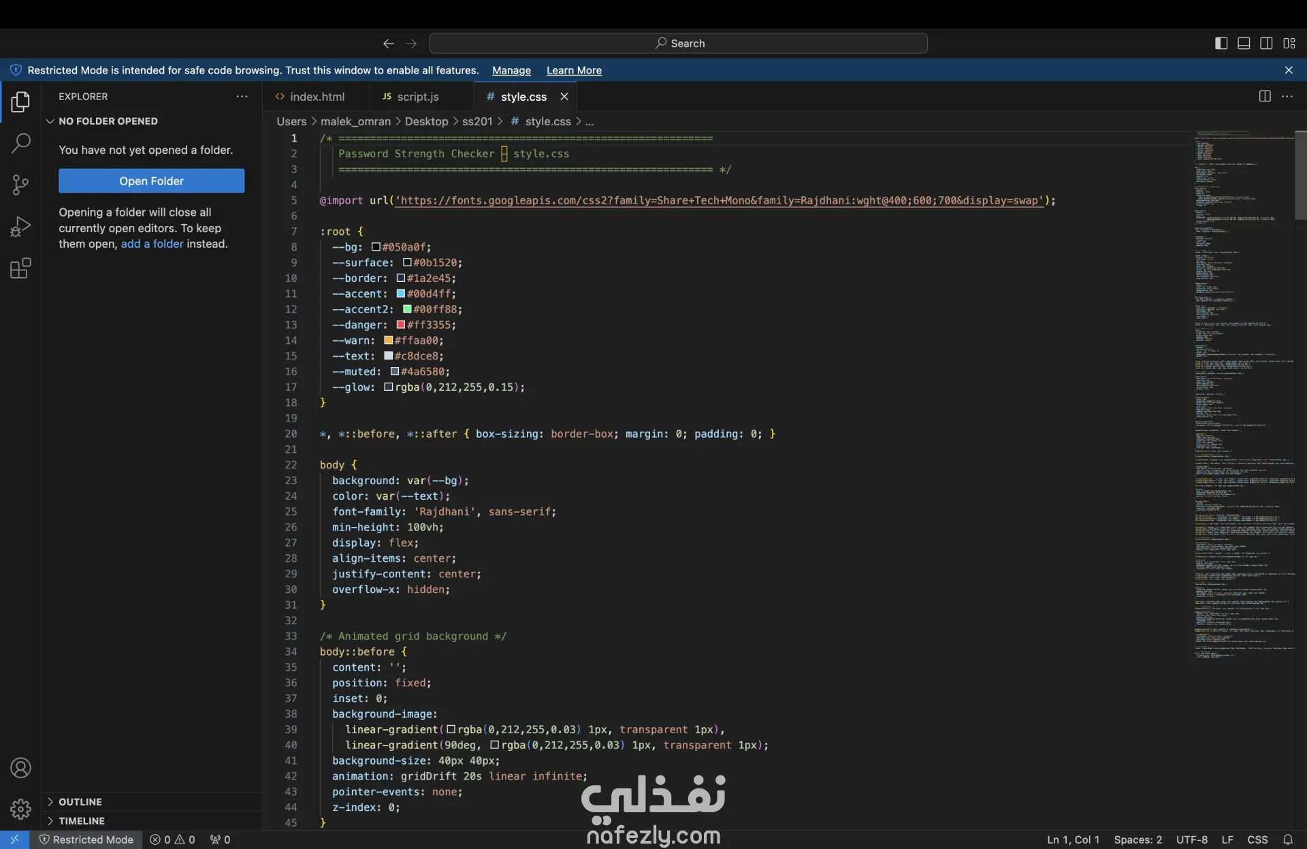Open the Extensions view

coord(20,268)
